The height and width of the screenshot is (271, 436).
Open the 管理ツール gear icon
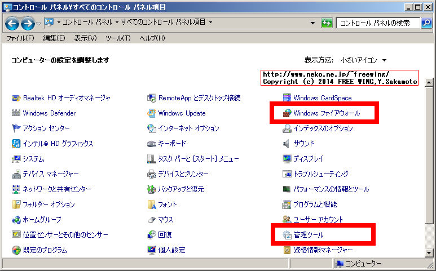click(x=287, y=234)
